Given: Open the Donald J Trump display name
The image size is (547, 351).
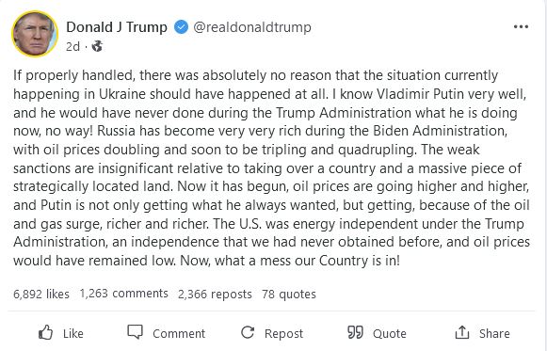Looking at the screenshot, I should [x=117, y=27].
